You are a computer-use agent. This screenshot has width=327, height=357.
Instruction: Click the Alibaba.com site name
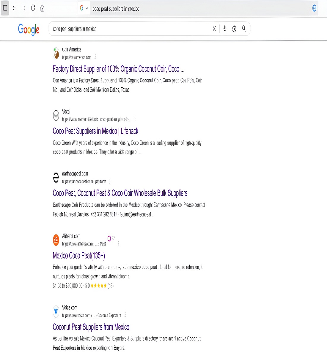click(71, 236)
